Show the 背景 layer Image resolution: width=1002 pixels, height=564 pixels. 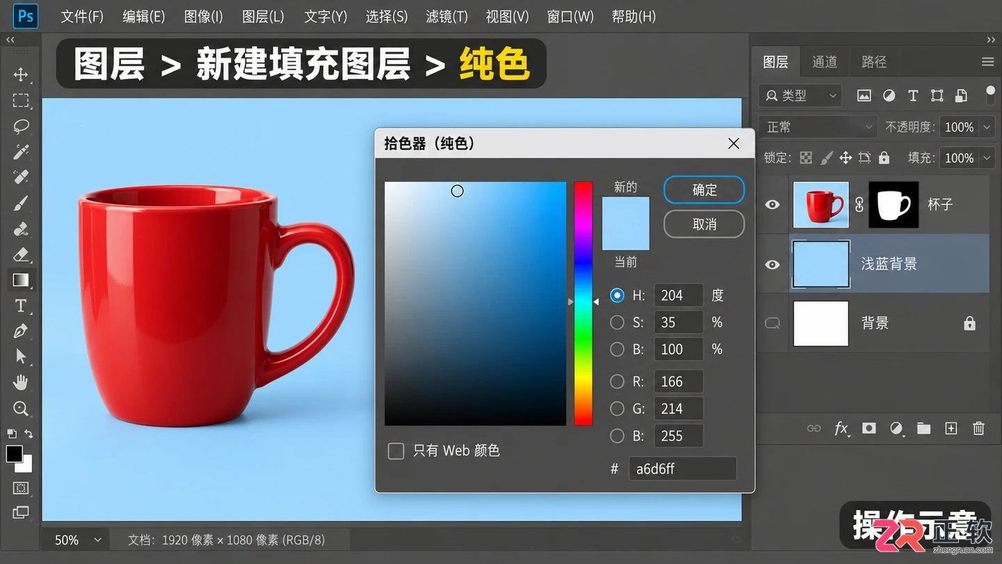[x=772, y=323]
